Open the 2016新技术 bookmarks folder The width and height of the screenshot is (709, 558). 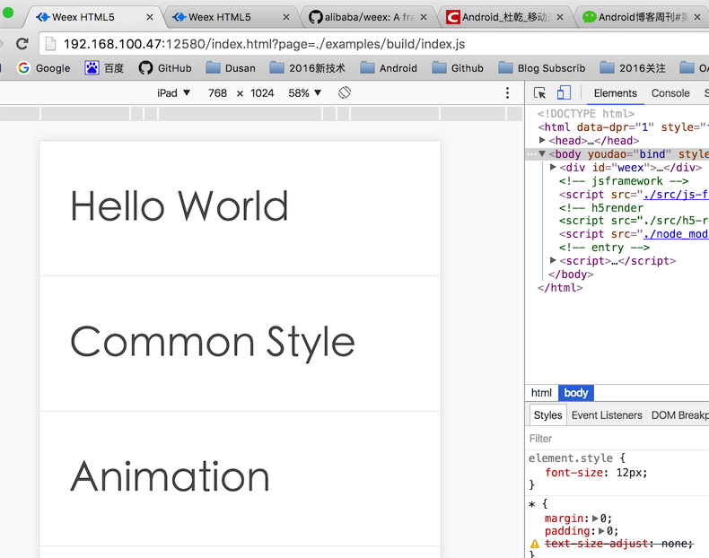click(x=308, y=68)
